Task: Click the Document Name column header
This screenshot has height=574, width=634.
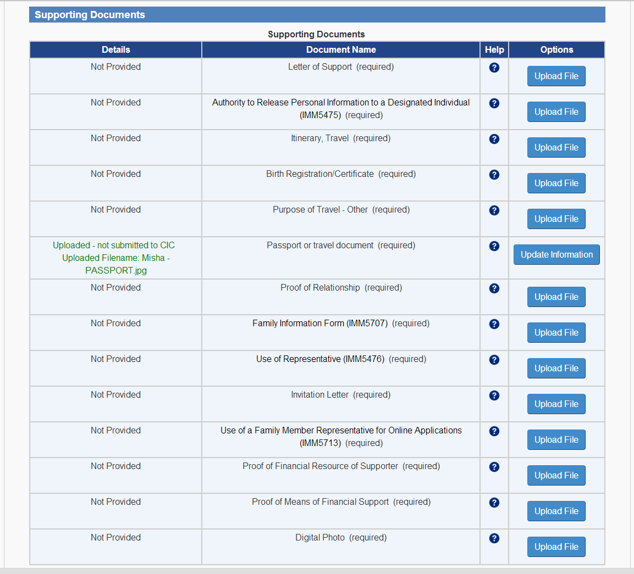Action: coord(341,49)
